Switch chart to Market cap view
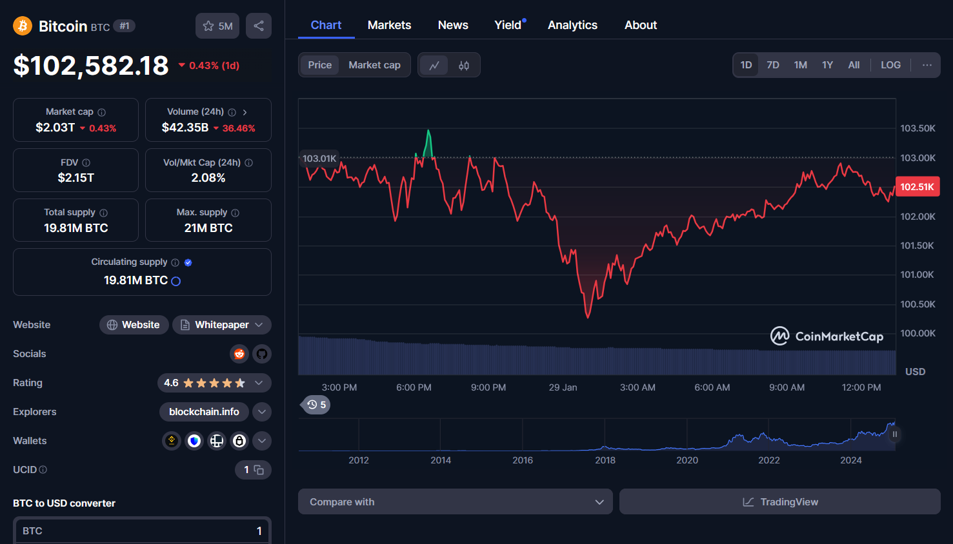Screen dimensions: 953x544 [x=374, y=65]
